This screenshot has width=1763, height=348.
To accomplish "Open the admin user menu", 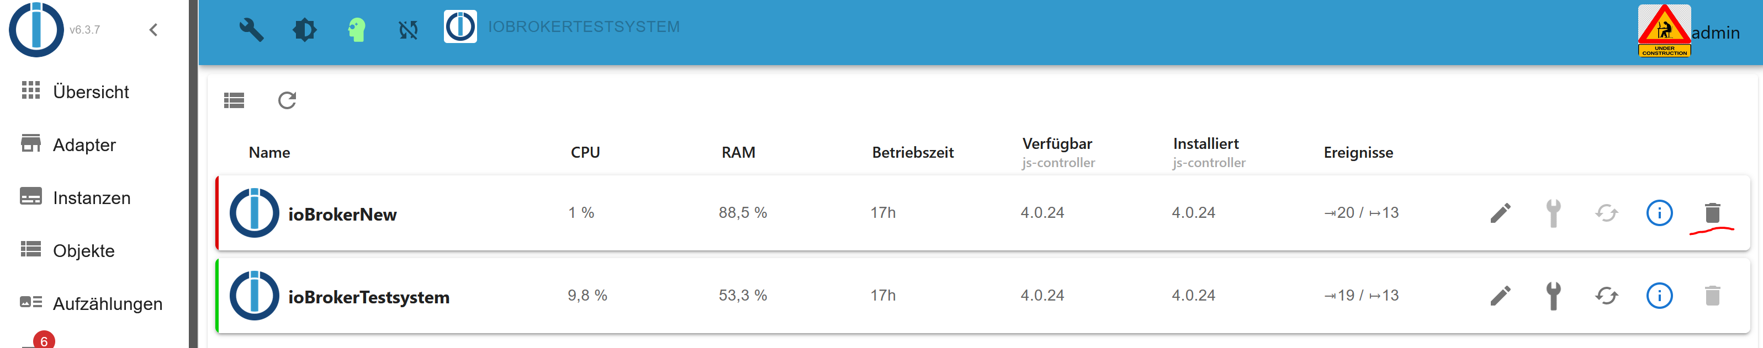I will click(x=1715, y=32).
